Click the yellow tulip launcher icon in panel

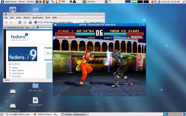[x=60, y=2]
